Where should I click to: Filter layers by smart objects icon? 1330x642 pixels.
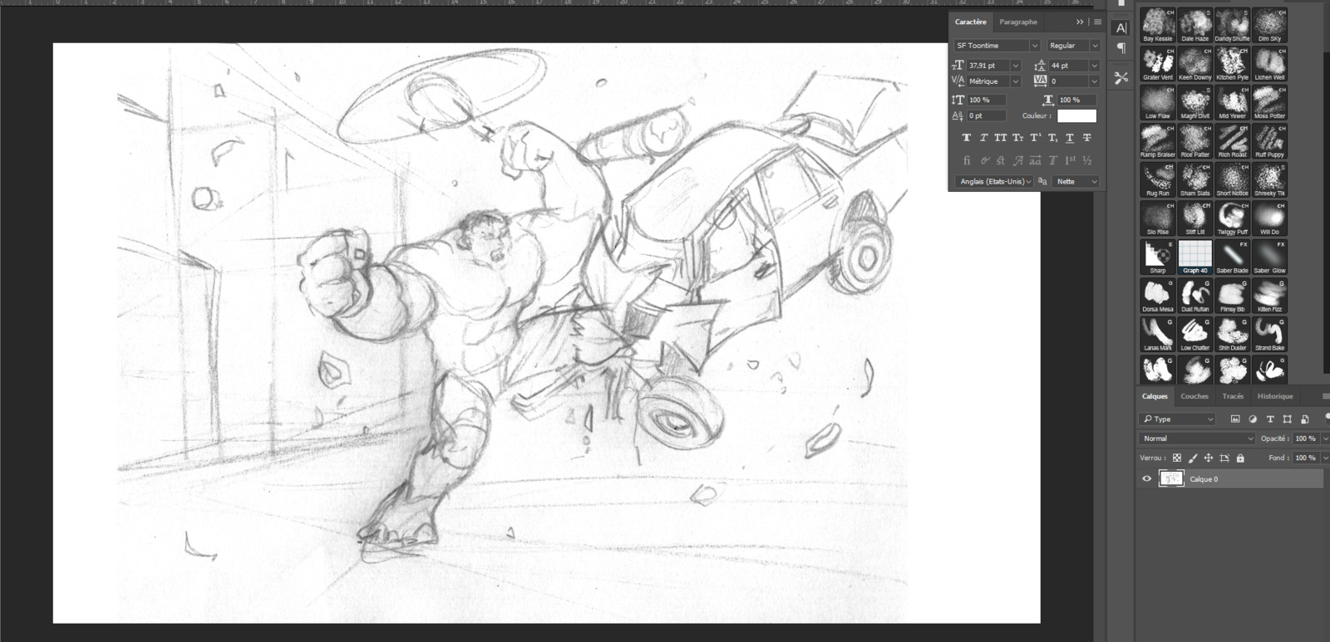pyautogui.click(x=1305, y=419)
